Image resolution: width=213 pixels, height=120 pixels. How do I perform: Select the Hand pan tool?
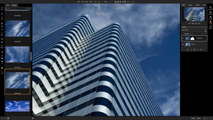(x=2, y=68)
